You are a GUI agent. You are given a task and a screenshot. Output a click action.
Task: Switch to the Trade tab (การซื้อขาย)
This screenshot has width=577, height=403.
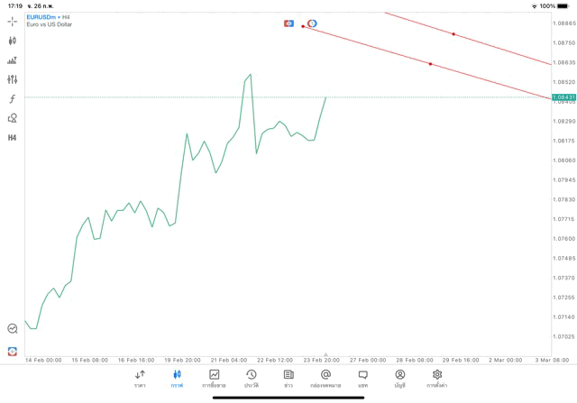[x=214, y=378]
